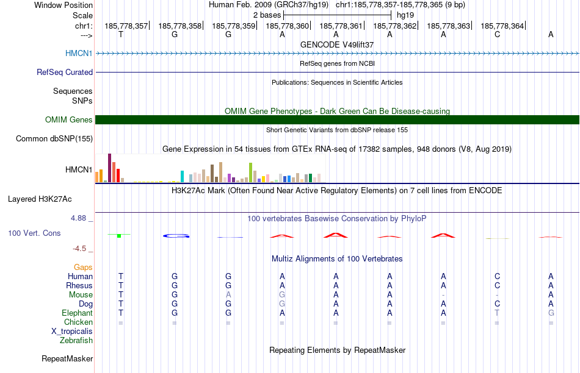
Task: Click Short Genetic Variants from dbSNP title
Action: [337, 130]
